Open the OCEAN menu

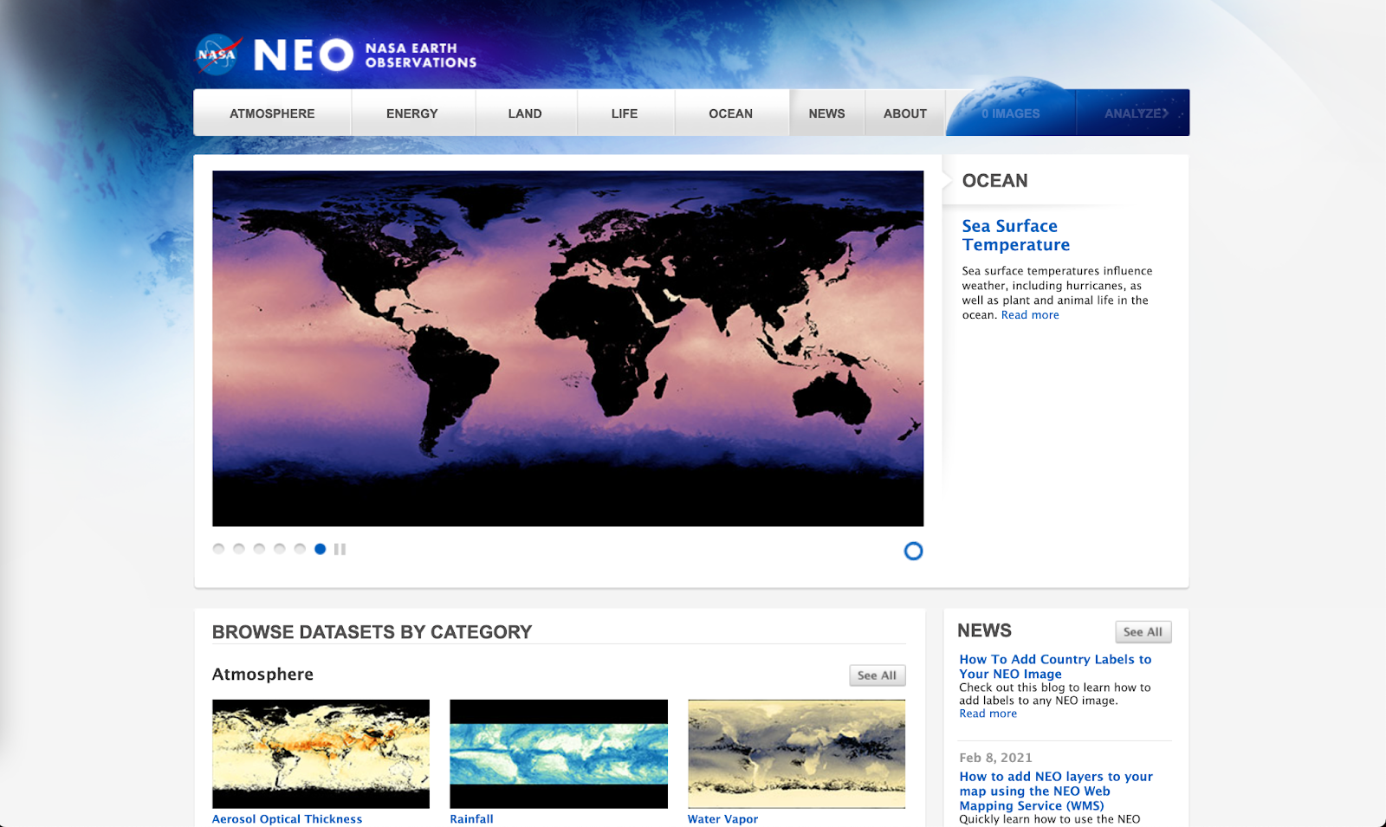[731, 113]
